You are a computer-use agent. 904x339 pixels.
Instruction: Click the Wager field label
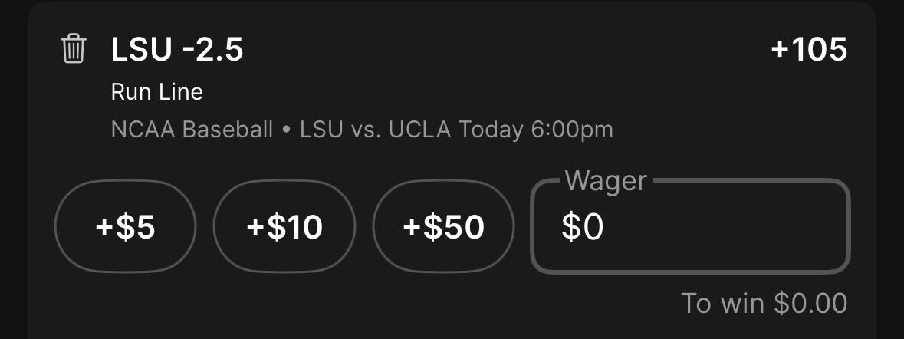pyautogui.click(x=606, y=181)
